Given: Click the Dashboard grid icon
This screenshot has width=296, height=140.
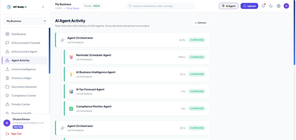Looking at the screenshot, I should pos(7,34).
